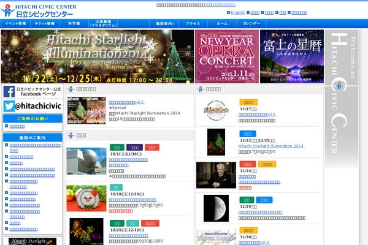Viewport: 368px width, 245px height.
Task: Click the purple tag above 10/1 date
Action: pos(134,147)
